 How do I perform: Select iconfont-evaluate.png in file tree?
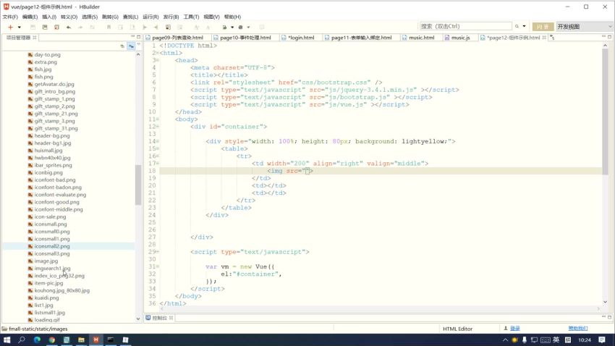[60, 195]
